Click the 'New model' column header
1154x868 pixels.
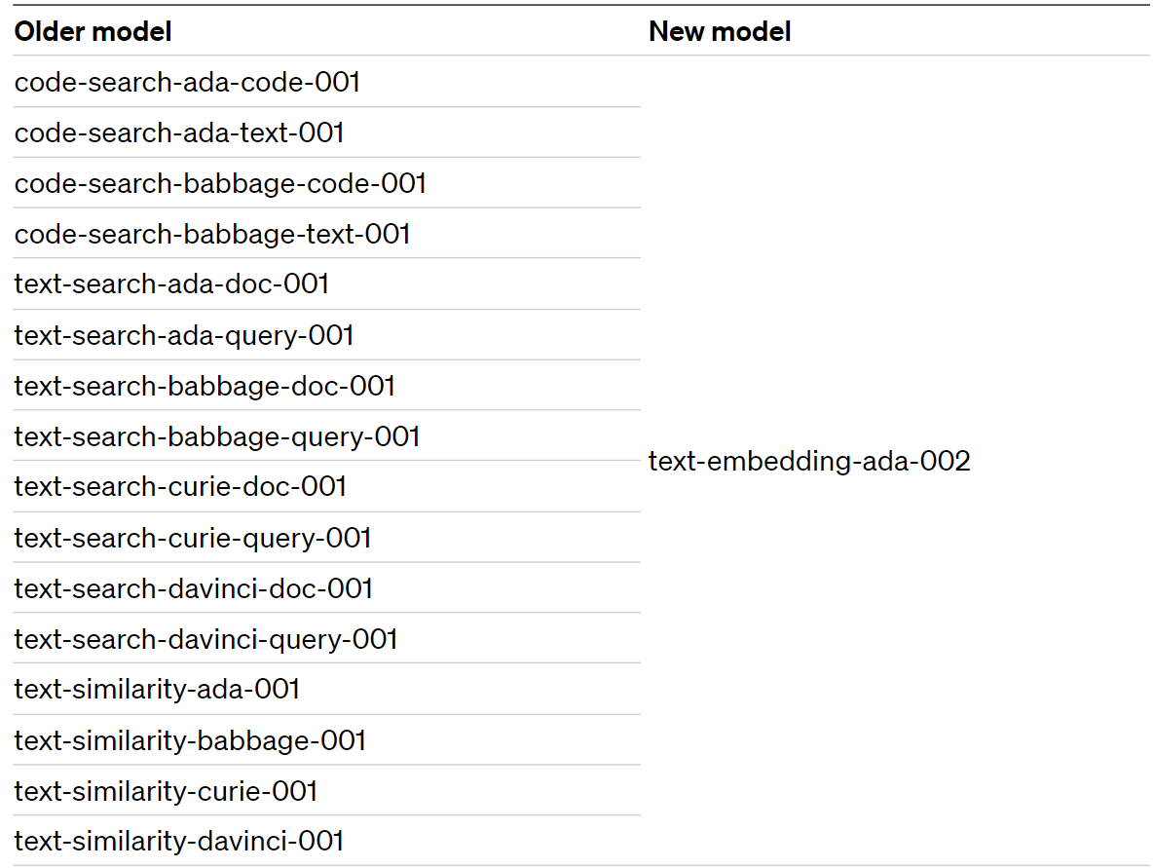point(720,31)
